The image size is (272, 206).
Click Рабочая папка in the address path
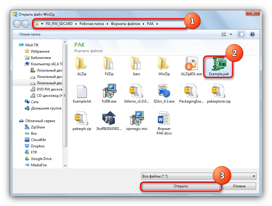(92, 24)
